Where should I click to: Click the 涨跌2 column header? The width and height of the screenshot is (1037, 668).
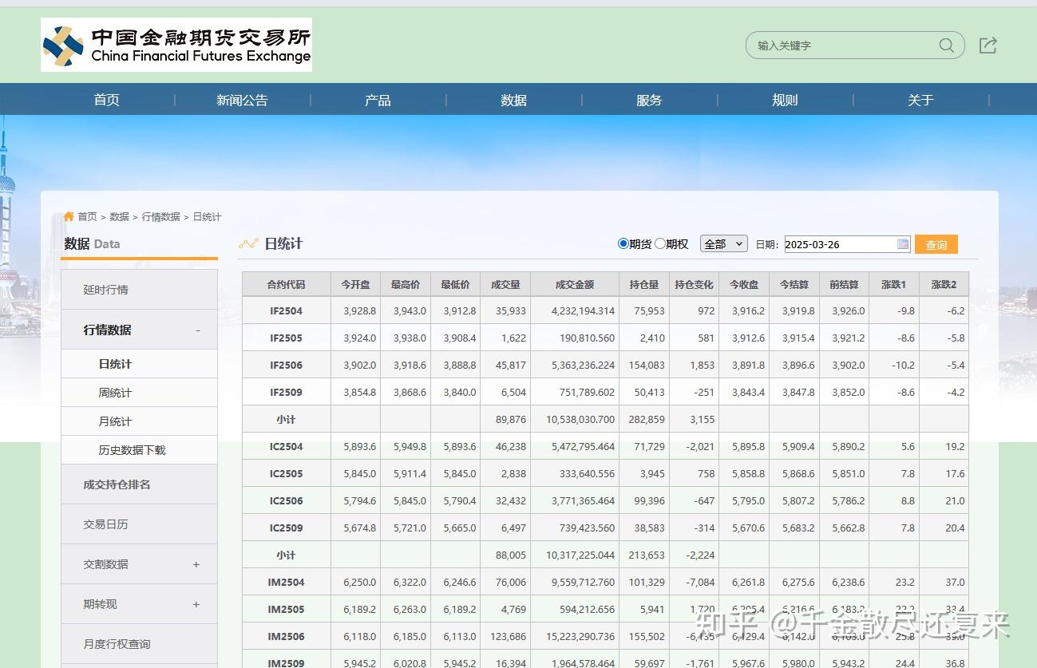pyautogui.click(x=944, y=284)
